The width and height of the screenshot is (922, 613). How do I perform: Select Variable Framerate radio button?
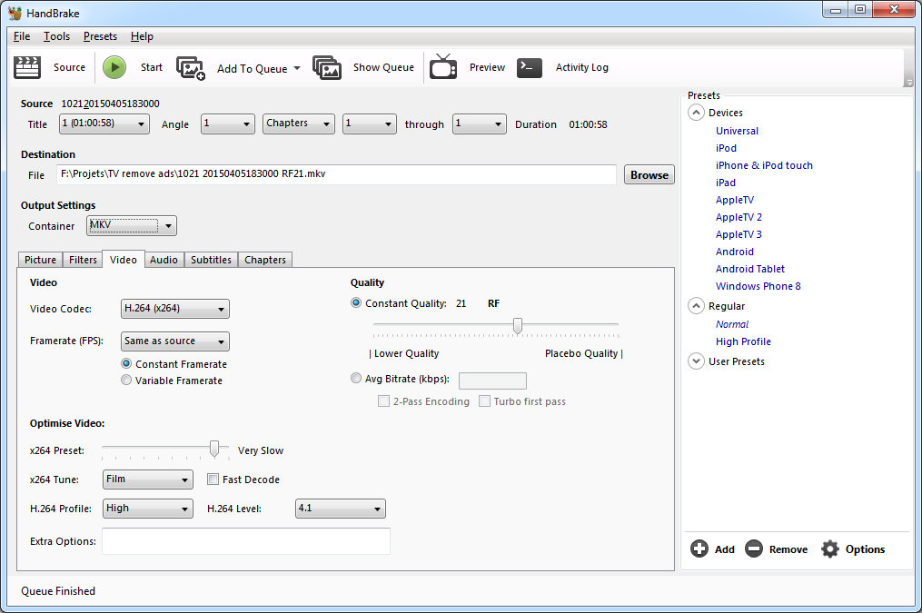point(127,381)
